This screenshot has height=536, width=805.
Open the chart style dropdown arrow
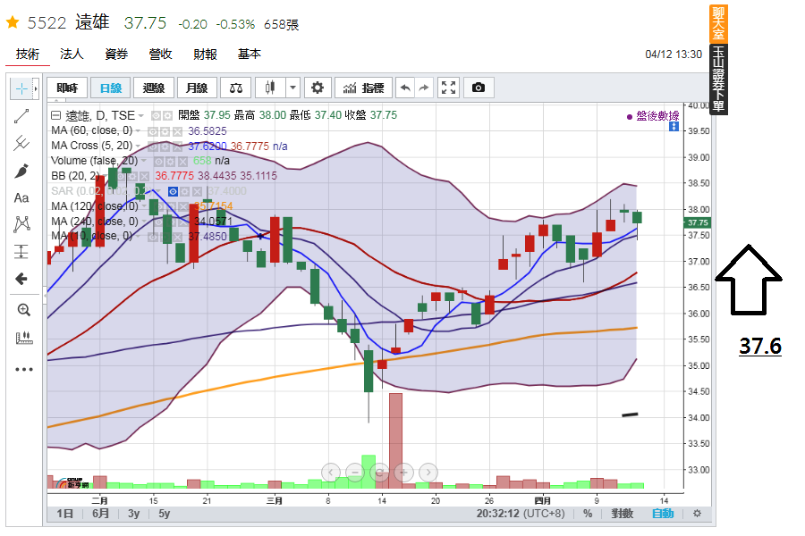[x=292, y=88]
